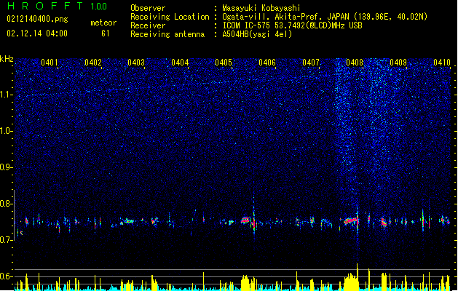The image size is (458, 291).
Task: Click the 1.1 kHz axis label
Action: (x=7, y=95)
